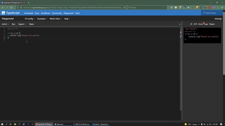
Task: Expand the Export dropdown
Action: [x=22, y=24]
